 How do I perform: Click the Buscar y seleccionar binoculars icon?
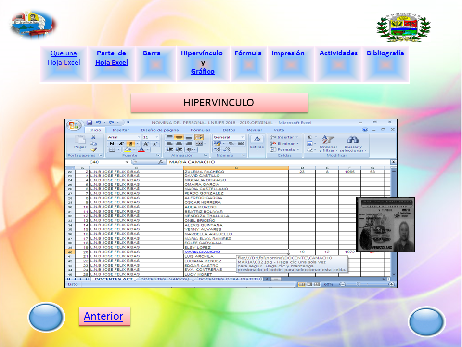pyautogui.click(x=352, y=140)
